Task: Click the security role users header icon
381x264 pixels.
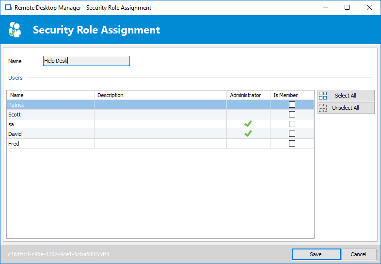Action: point(15,30)
